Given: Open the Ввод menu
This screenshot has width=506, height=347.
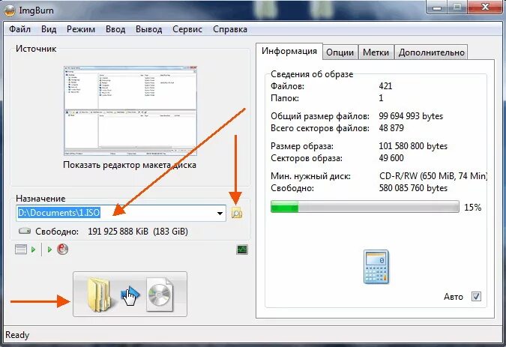Looking at the screenshot, I should (x=115, y=29).
